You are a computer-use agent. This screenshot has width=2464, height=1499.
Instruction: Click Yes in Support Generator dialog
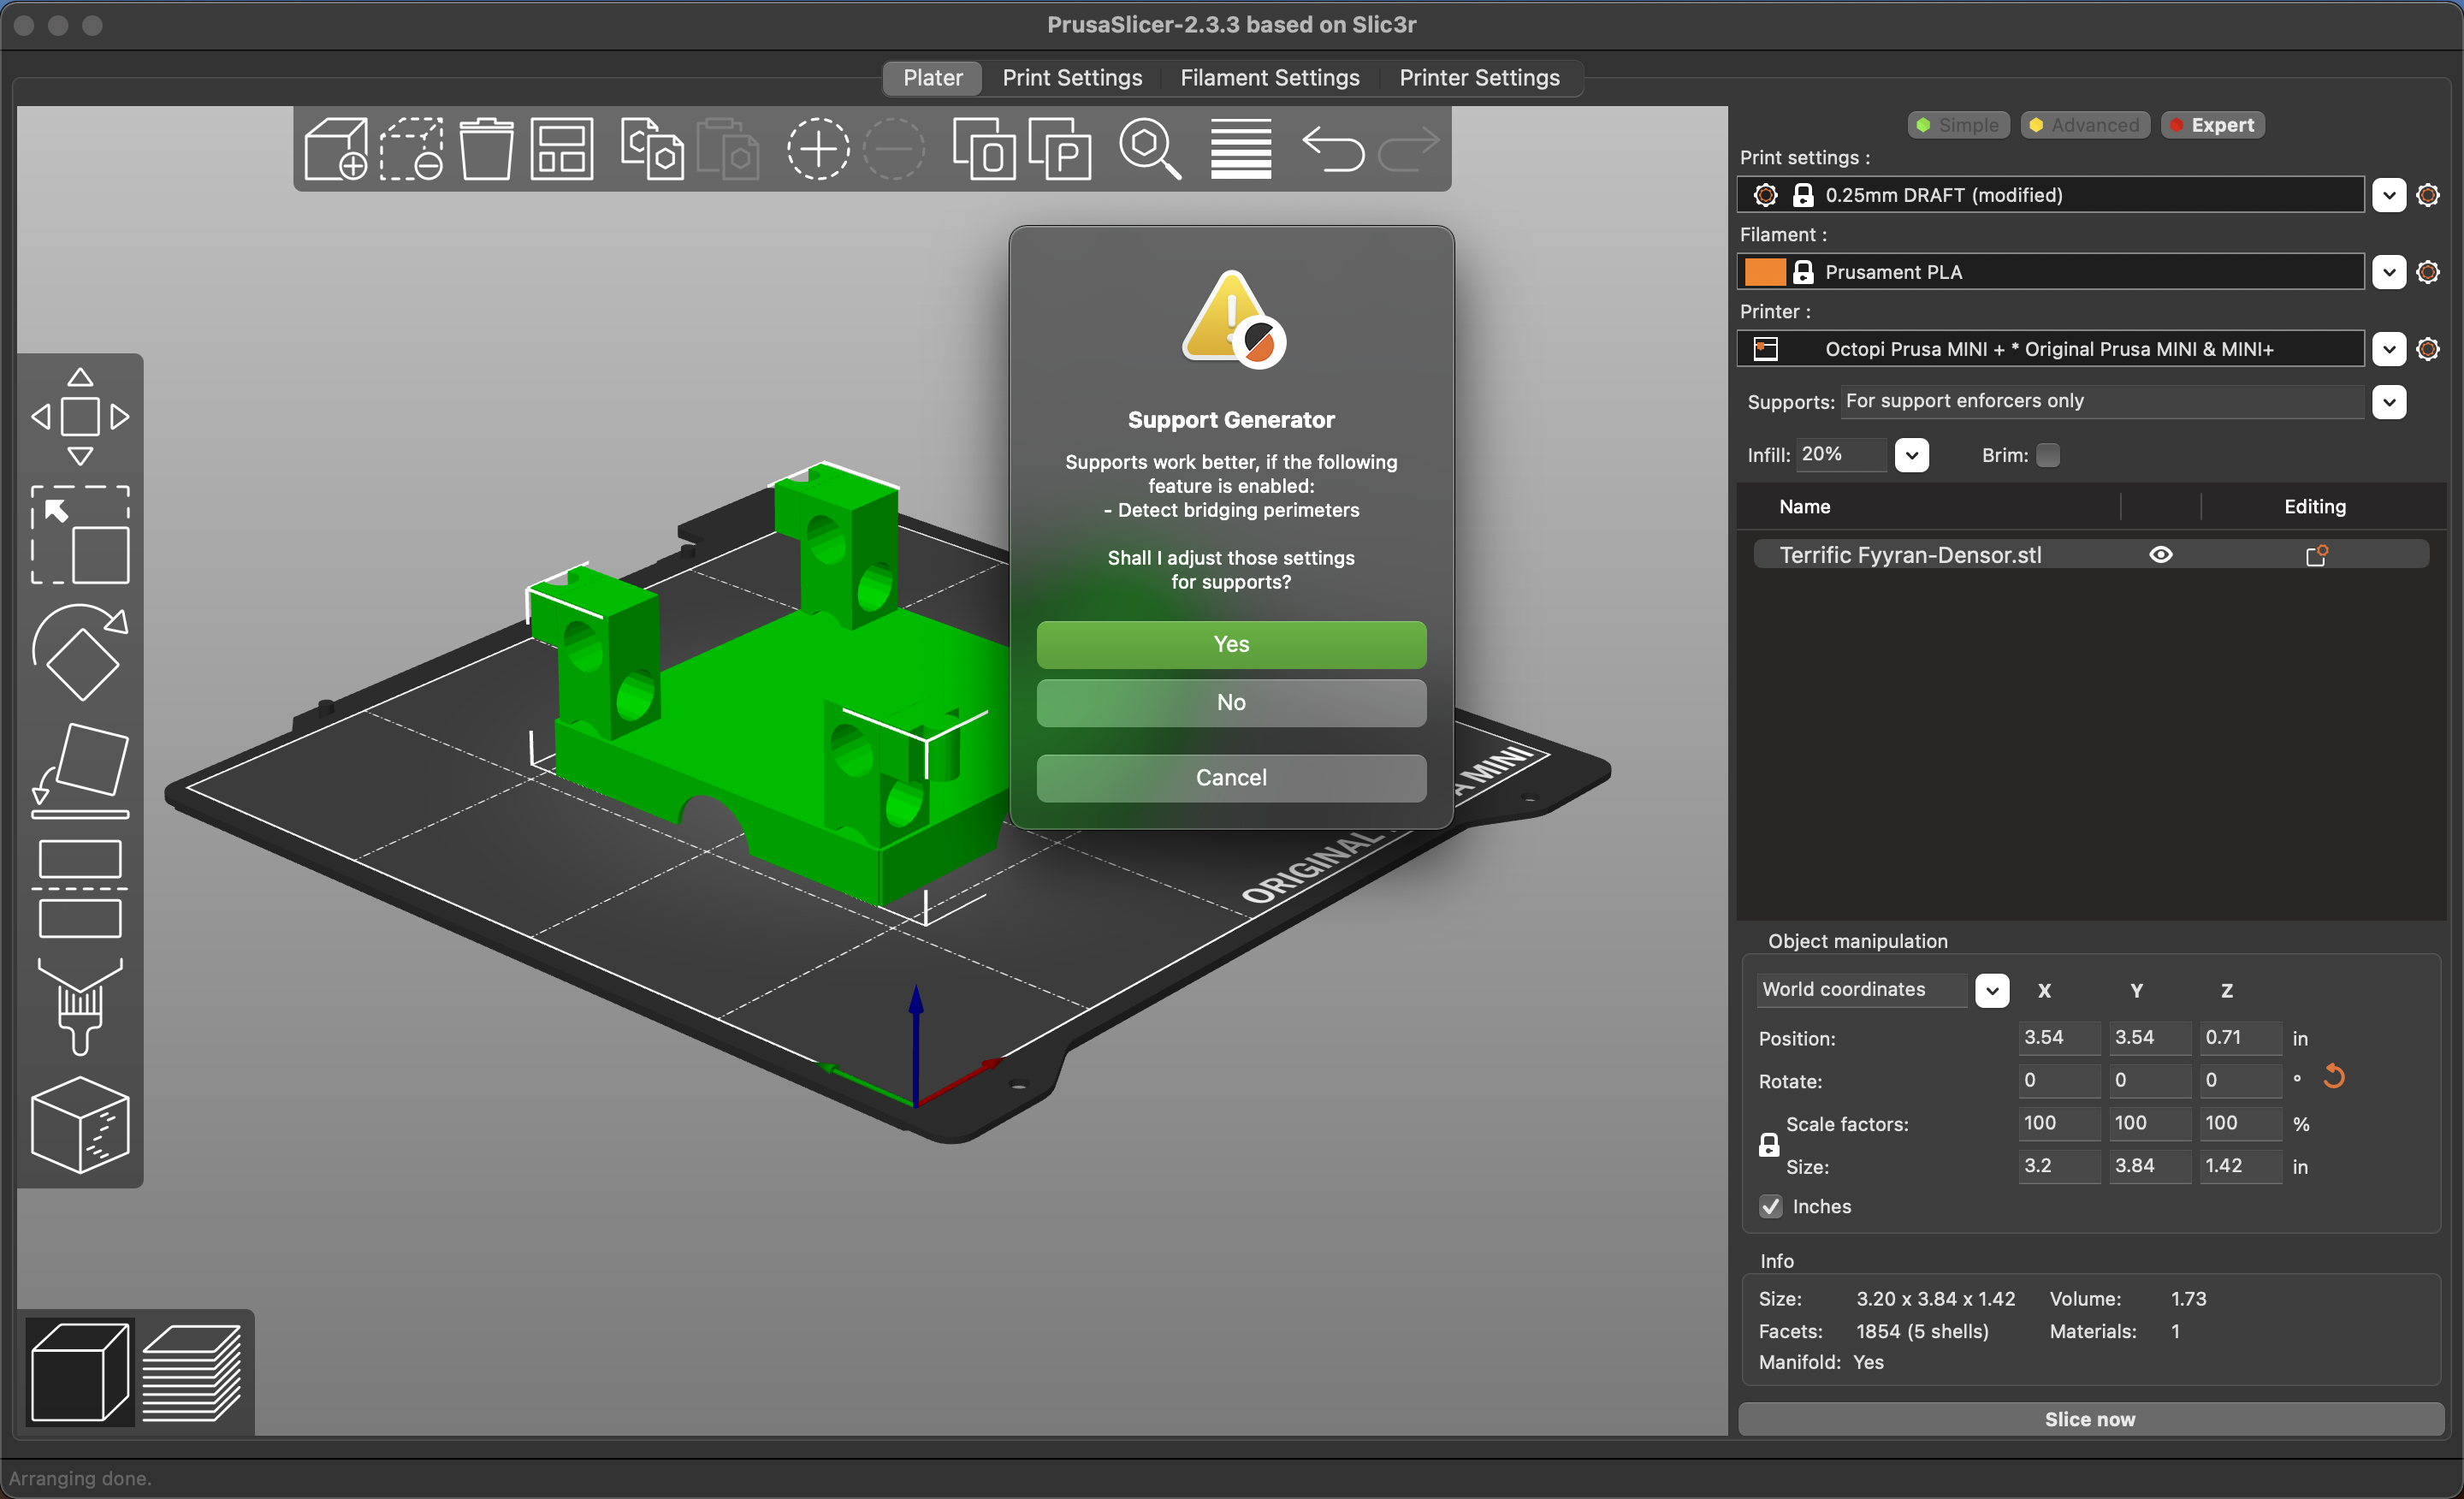click(x=1230, y=644)
